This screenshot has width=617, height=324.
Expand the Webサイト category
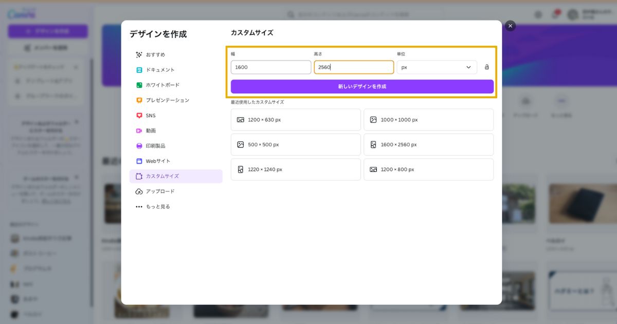pos(156,160)
